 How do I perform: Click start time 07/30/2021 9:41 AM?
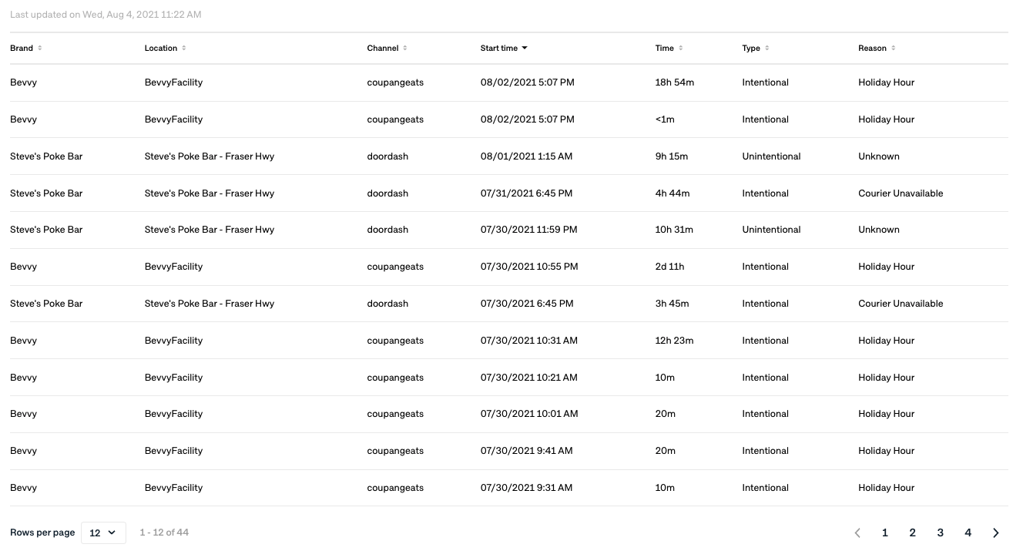(x=527, y=451)
